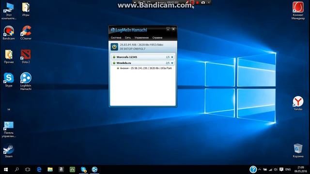Launch the LogMeIn Hamachi desktop shortcut

point(26,82)
